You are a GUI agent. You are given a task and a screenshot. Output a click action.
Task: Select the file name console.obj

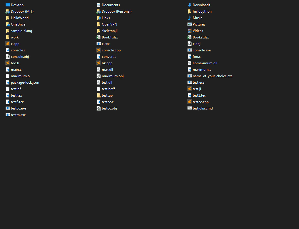[x=20, y=57]
